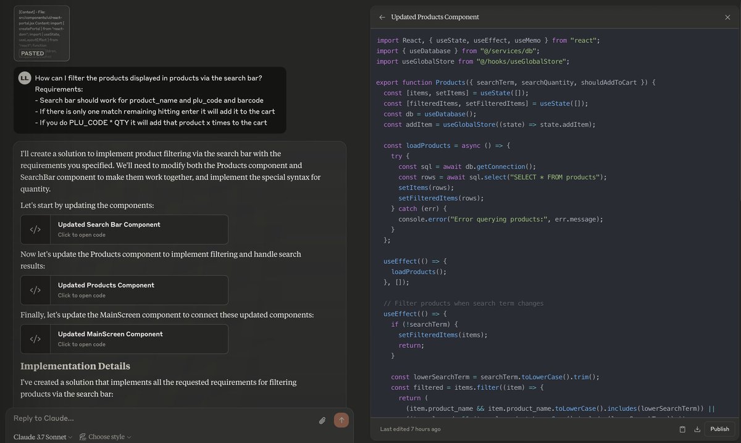Click the 'SELECT * FROM products' string
Screen dimensions: 741x443
[x=555, y=177]
